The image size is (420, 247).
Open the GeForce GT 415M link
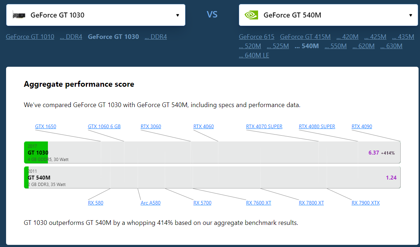pos(305,37)
